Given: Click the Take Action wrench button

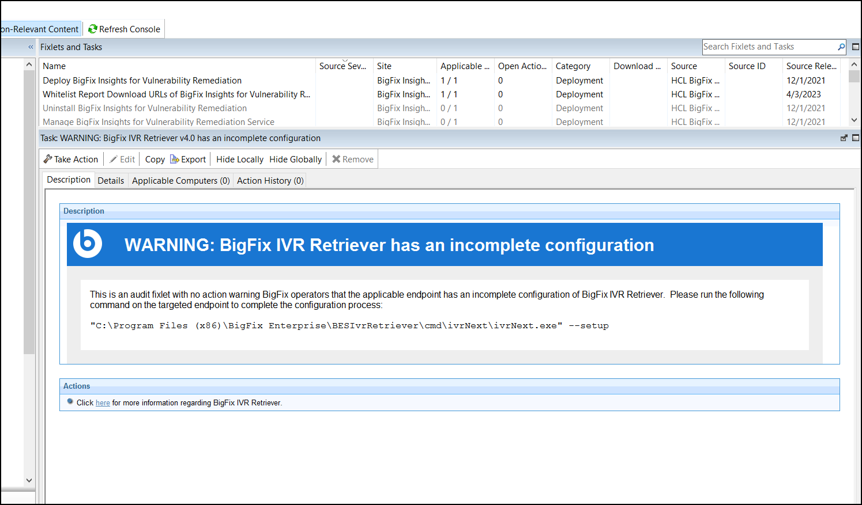Looking at the screenshot, I should 71,160.
